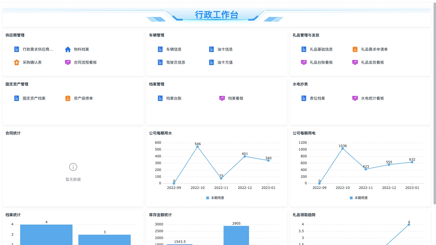Click the 礼品管理与发放 section heading

point(306,35)
